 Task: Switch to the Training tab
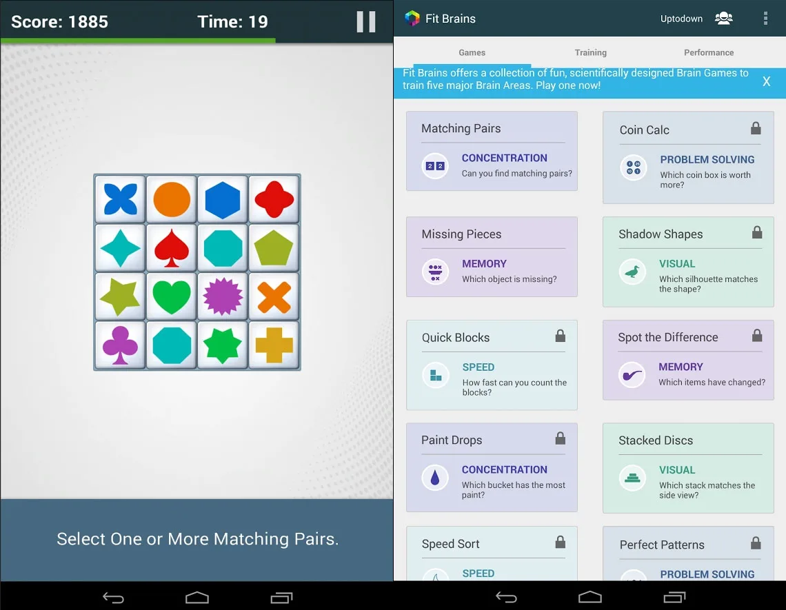click(590, 52)
